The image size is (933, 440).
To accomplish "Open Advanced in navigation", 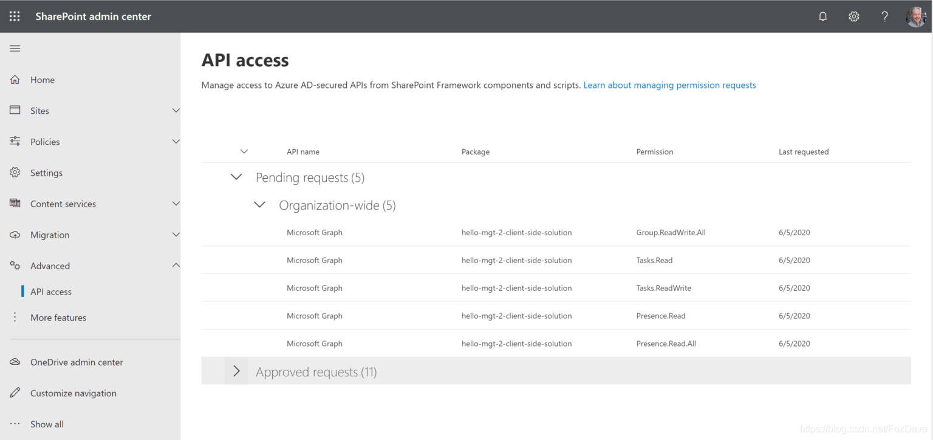I will [50, 266].
